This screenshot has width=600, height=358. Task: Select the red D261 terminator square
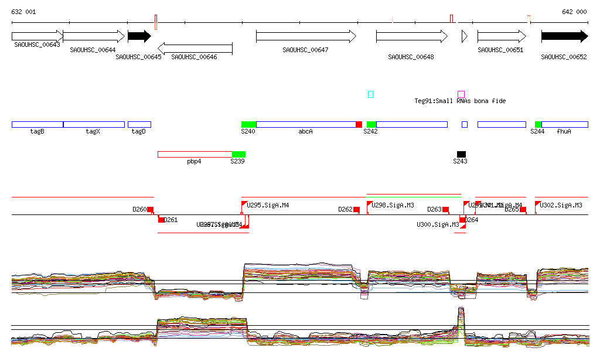pyautogui.click(x=161, y=220)
